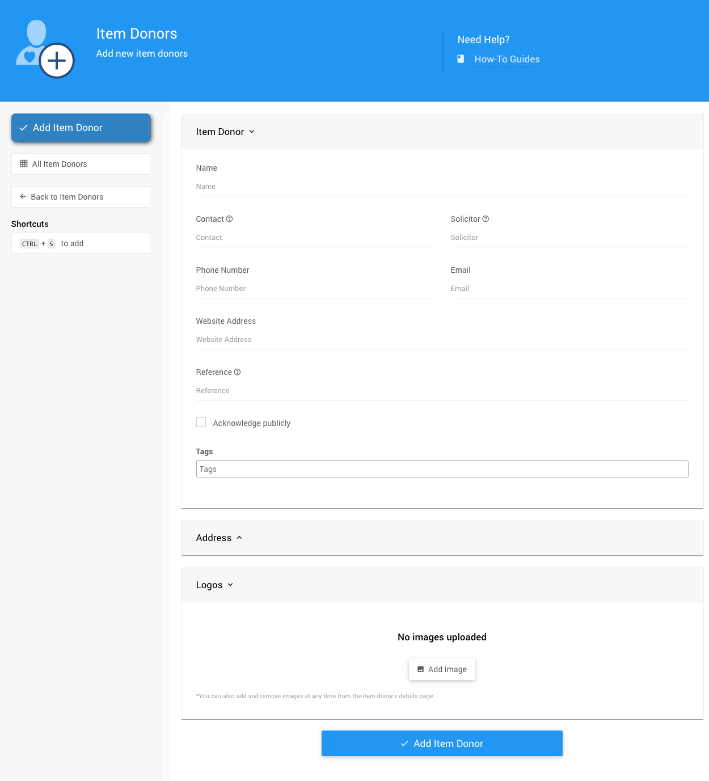Click the item donor avatar plus icon
Screen dimensions: 709x781
[x=57, y=61]
